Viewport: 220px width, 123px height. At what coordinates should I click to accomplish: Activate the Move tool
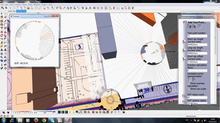[2, 32]
